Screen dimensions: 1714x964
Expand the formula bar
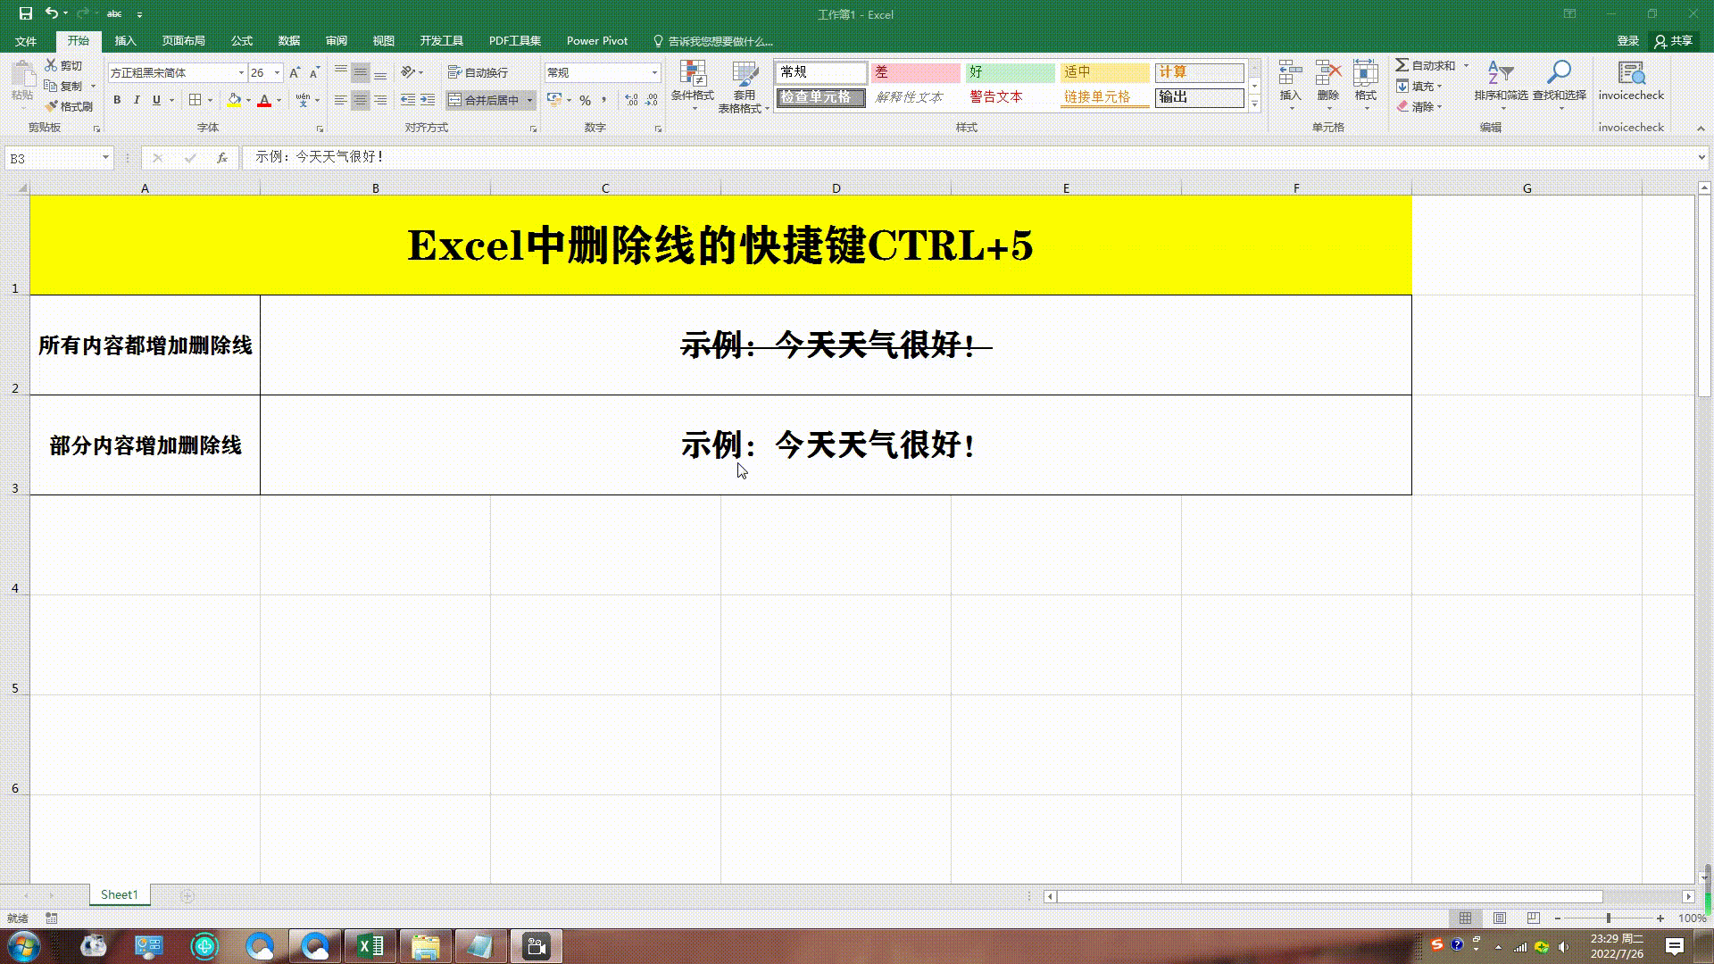click(1702, 157)
